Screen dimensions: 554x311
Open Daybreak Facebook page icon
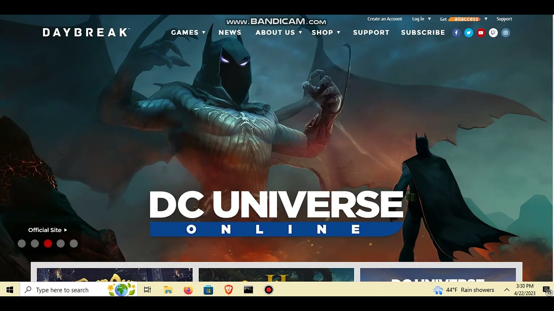(x=456, y=33)
